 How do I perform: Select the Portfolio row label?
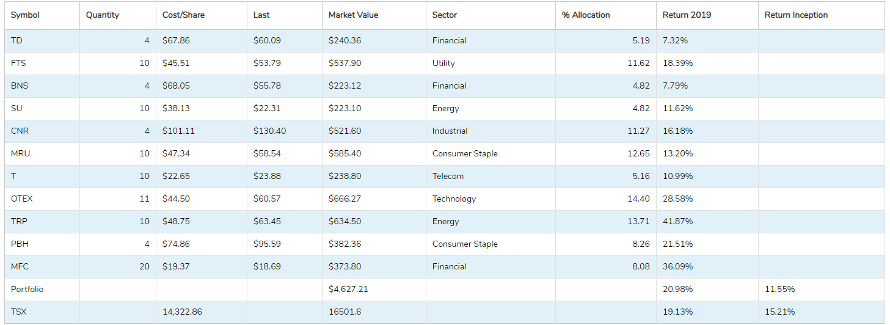click(27, 290)
